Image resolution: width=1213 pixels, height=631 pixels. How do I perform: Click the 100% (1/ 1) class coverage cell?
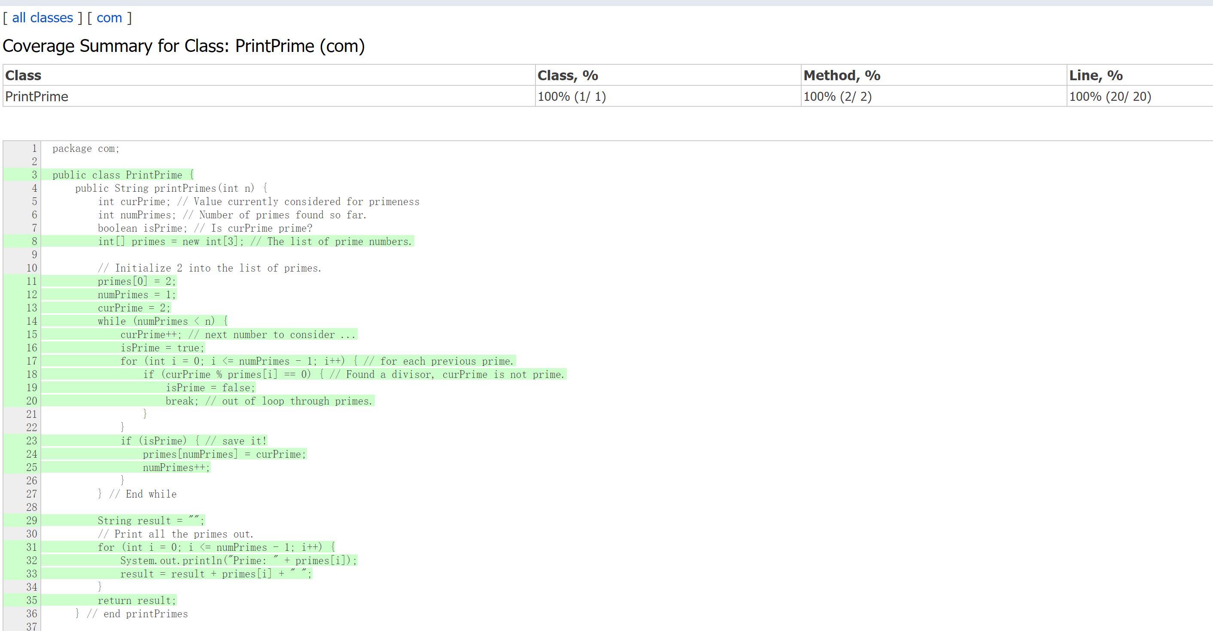pyautogui.click(x=572, y=97)
